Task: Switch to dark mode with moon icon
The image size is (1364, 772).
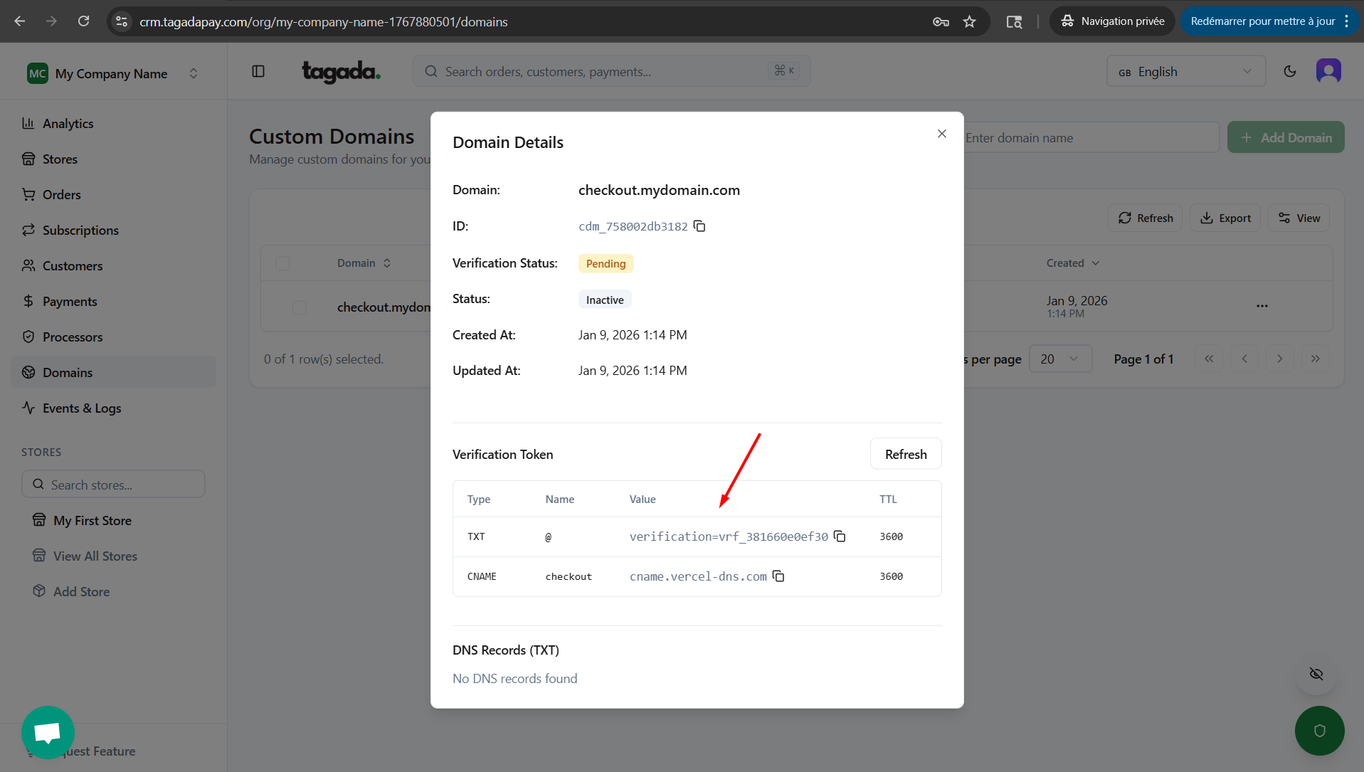Action: [x=1289, y=71]
